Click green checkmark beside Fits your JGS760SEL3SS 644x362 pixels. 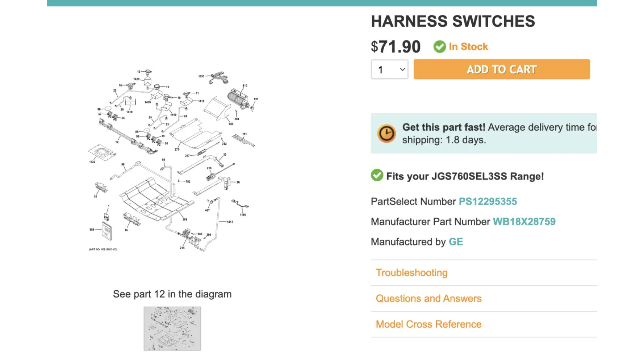(377, 176)
